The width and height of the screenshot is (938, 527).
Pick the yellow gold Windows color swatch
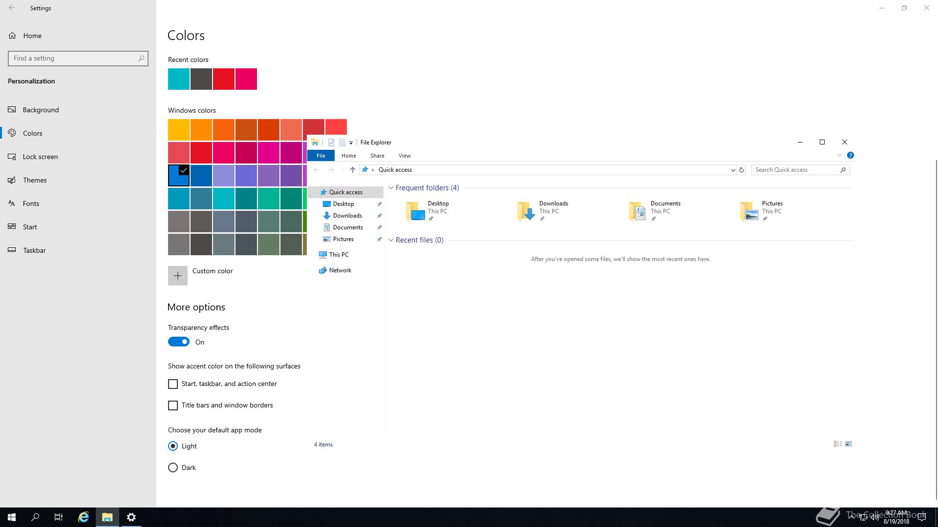click(x=179, y=130)
